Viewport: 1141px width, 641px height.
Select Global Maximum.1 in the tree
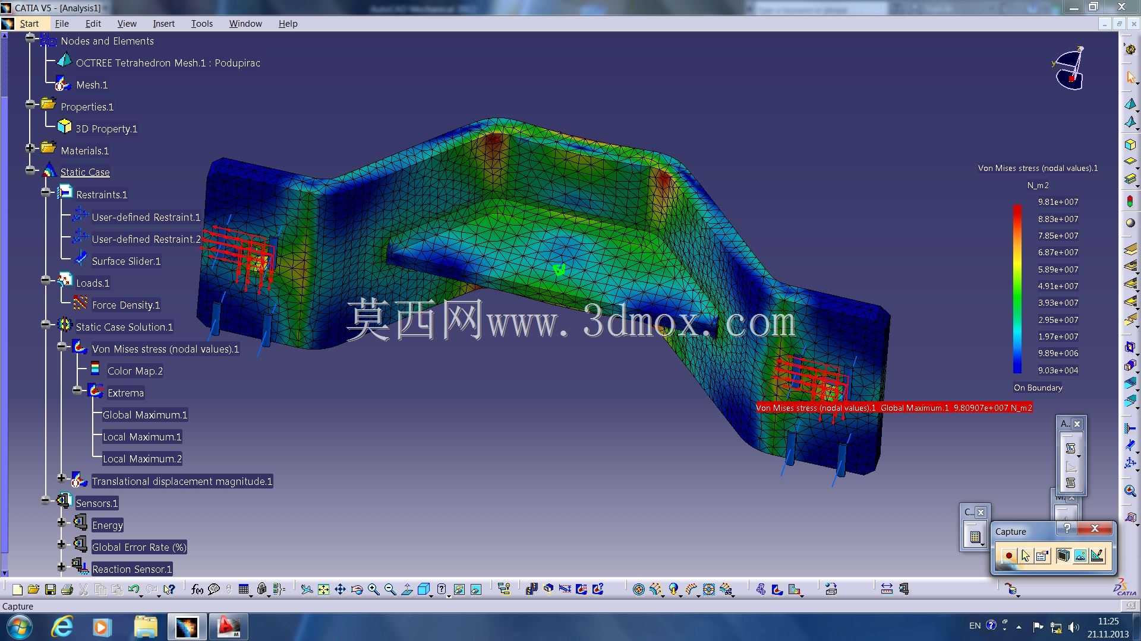click(x=145, y=415)
